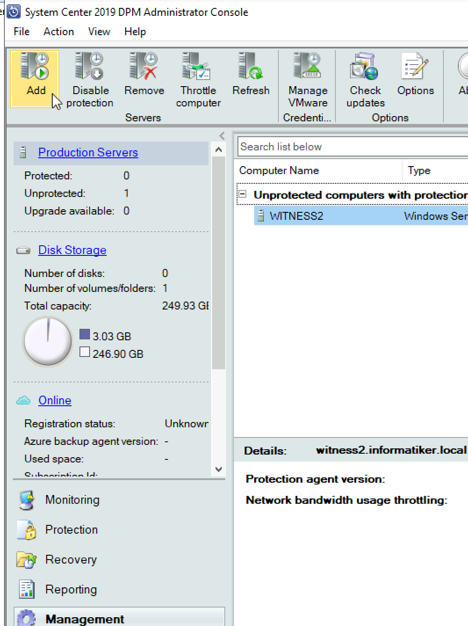
Task: Click the WITNESS2 server icon
Action: [261, 216]
